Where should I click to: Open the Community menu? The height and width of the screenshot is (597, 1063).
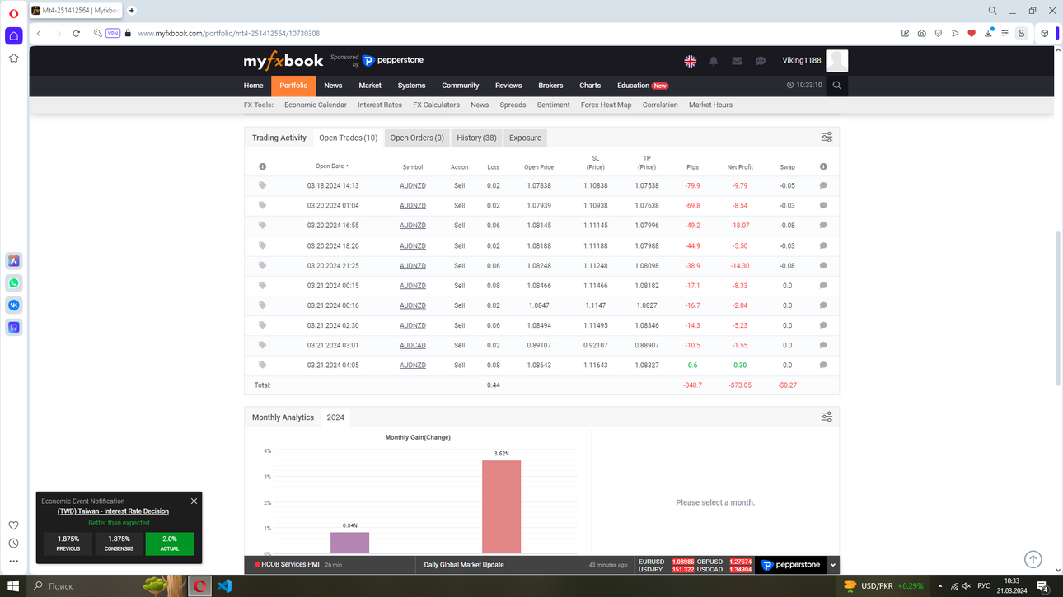coord(460,86)
